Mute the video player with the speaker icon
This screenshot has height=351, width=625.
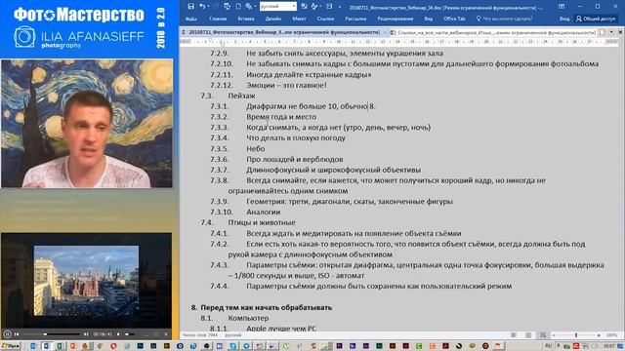click(x=118, y=333)
